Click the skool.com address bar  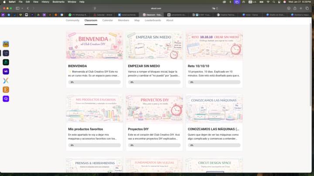(157, 8)
